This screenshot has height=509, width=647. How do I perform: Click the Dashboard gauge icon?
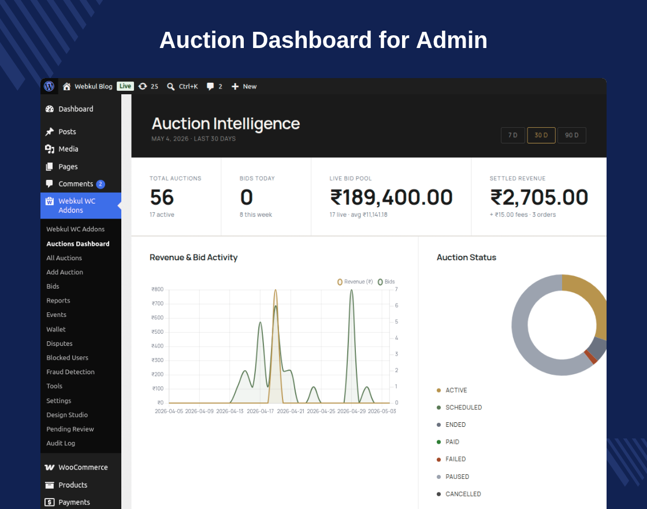[50, 109]
